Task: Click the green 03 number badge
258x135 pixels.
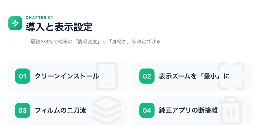Action: (22, 110)
